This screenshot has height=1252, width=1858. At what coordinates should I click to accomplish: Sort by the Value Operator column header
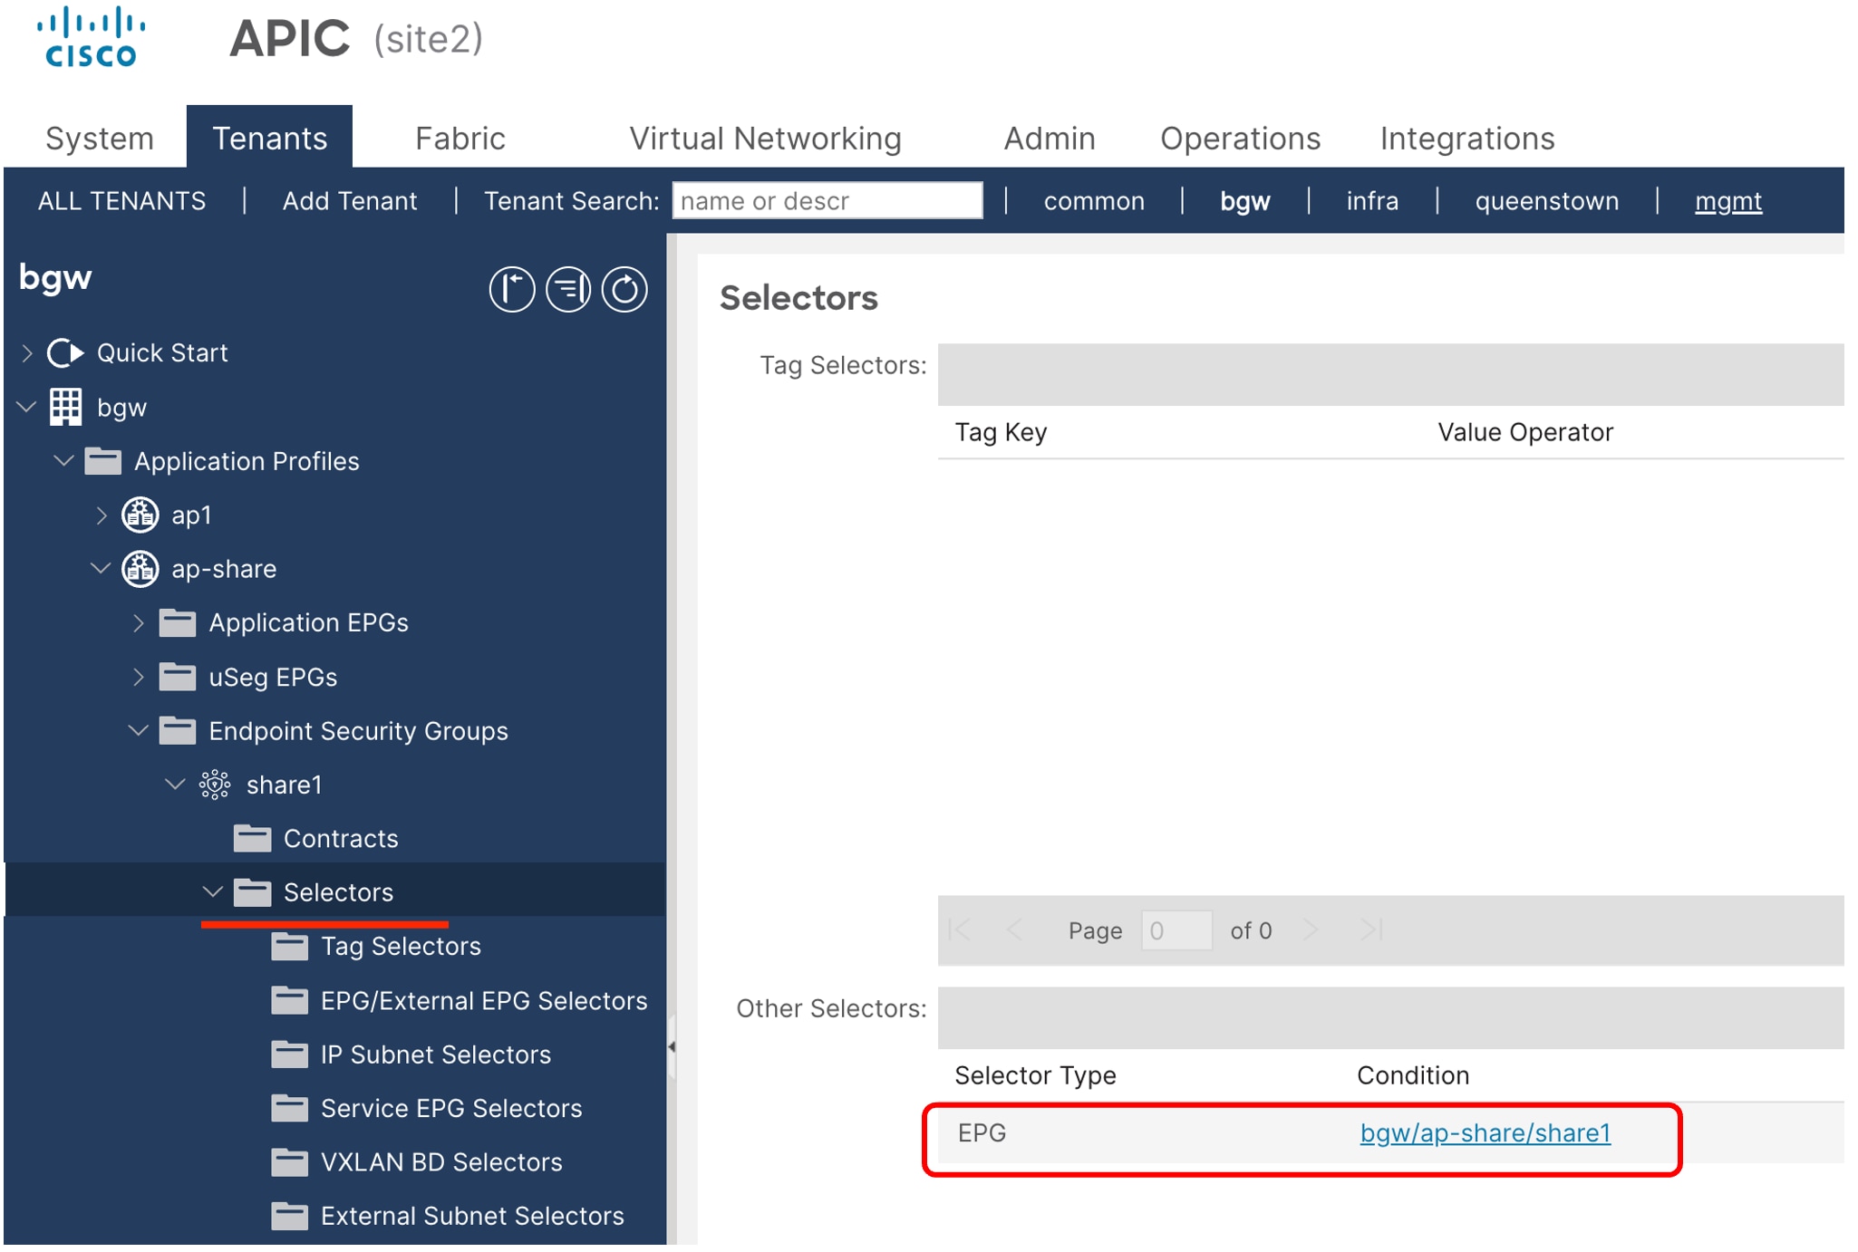(x=1525, y=432)
